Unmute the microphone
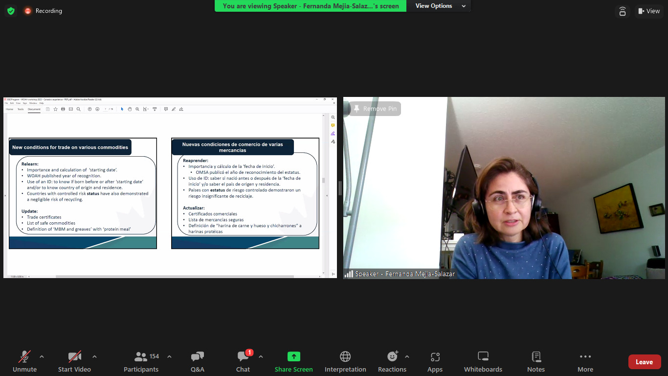The width and height of the screenshot is (668, 376). point(24,361)
